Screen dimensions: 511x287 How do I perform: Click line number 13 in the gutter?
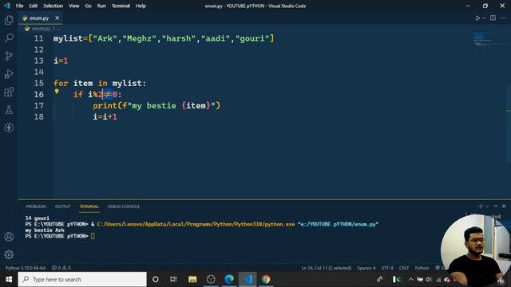38,61
